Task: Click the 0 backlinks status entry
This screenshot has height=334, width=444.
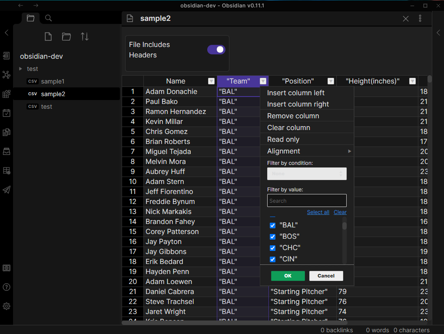Action: [337, 331]
